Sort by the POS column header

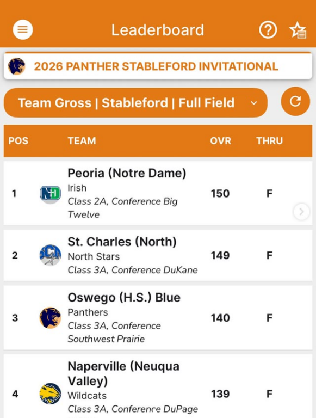point(18,141)
